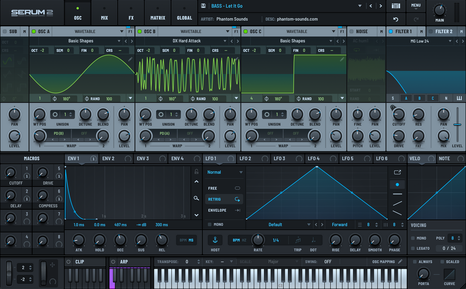Open the GLOBAL tab
Viewport: 466px width, 289px height.
coord(184,13)
